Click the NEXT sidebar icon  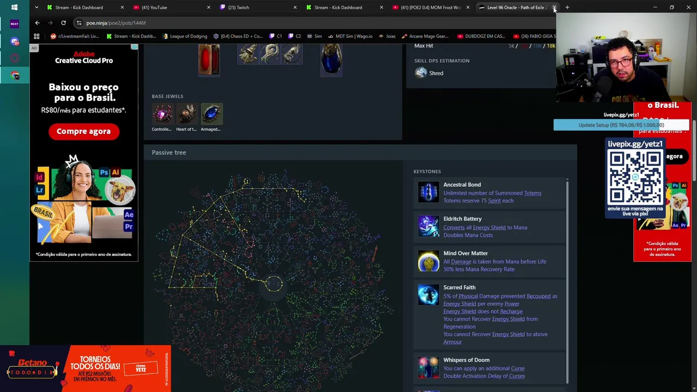pos(14,24)
